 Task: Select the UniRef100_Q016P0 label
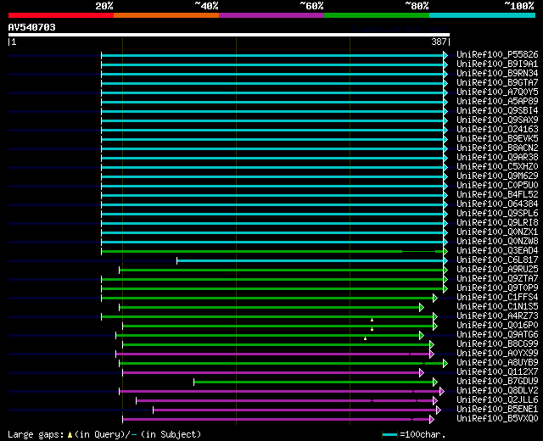(497, 326)
